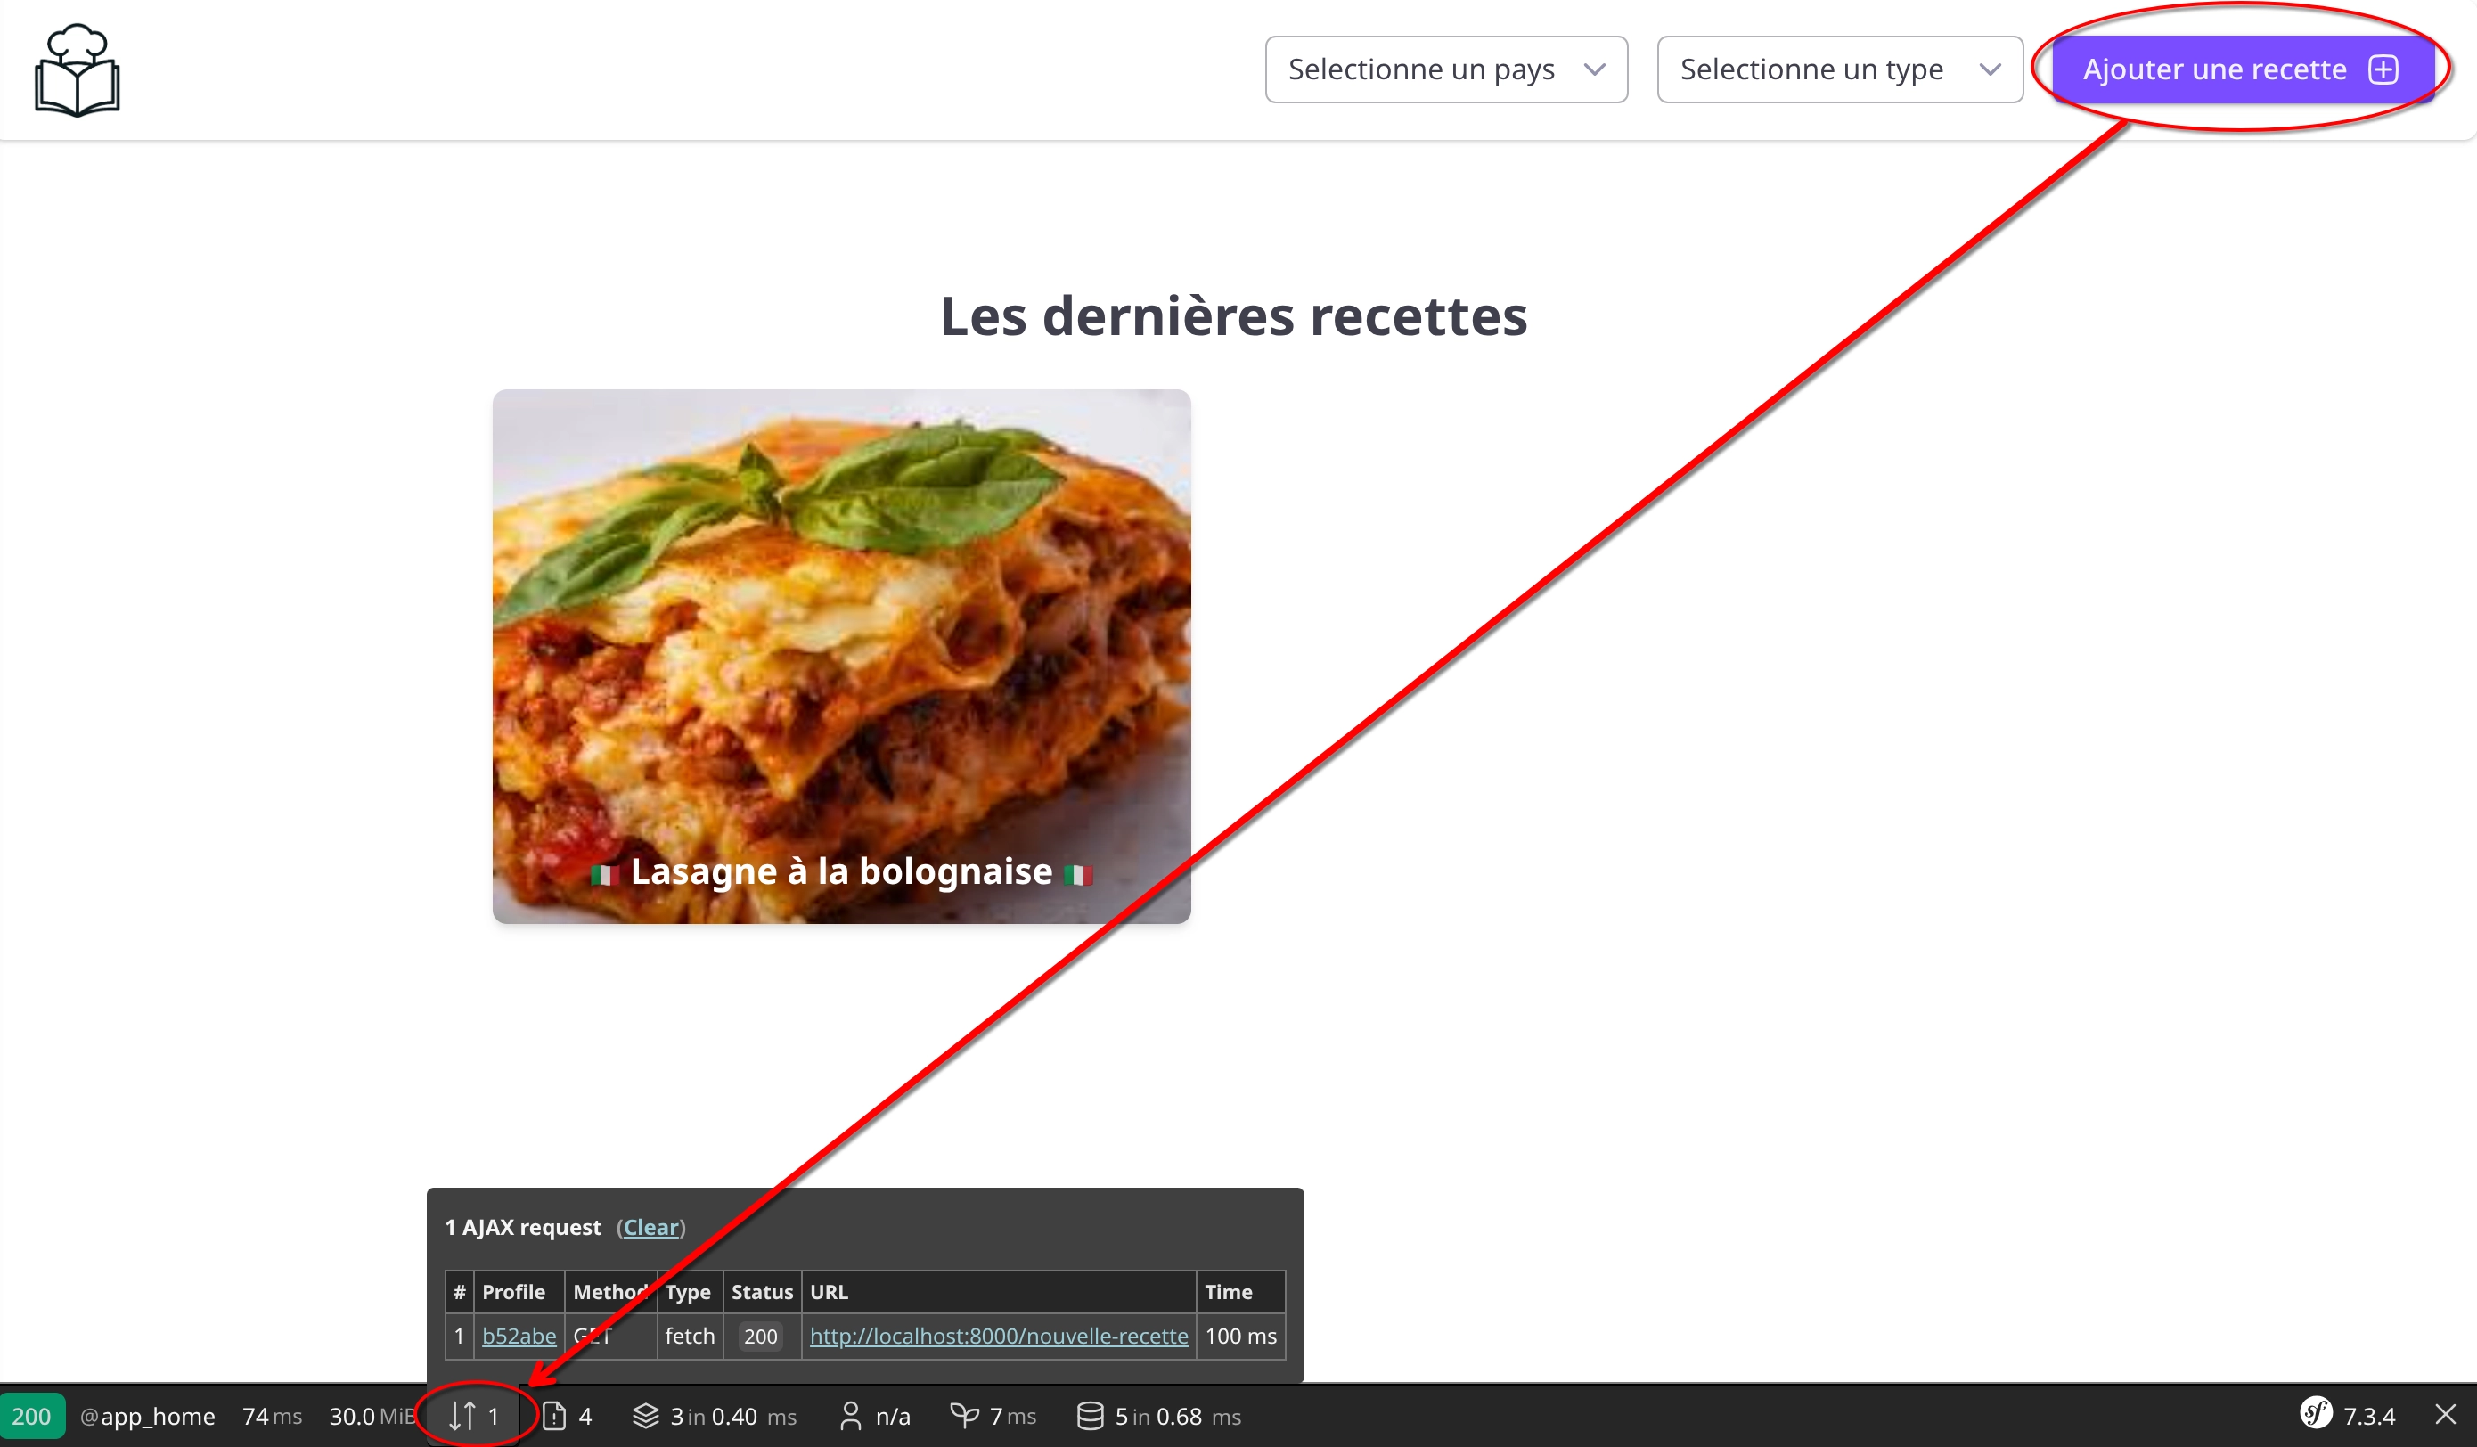This screenshot has width=2477, height=1447.
Task: Click the @app_home route label
Action: [x=147, y=1416]
